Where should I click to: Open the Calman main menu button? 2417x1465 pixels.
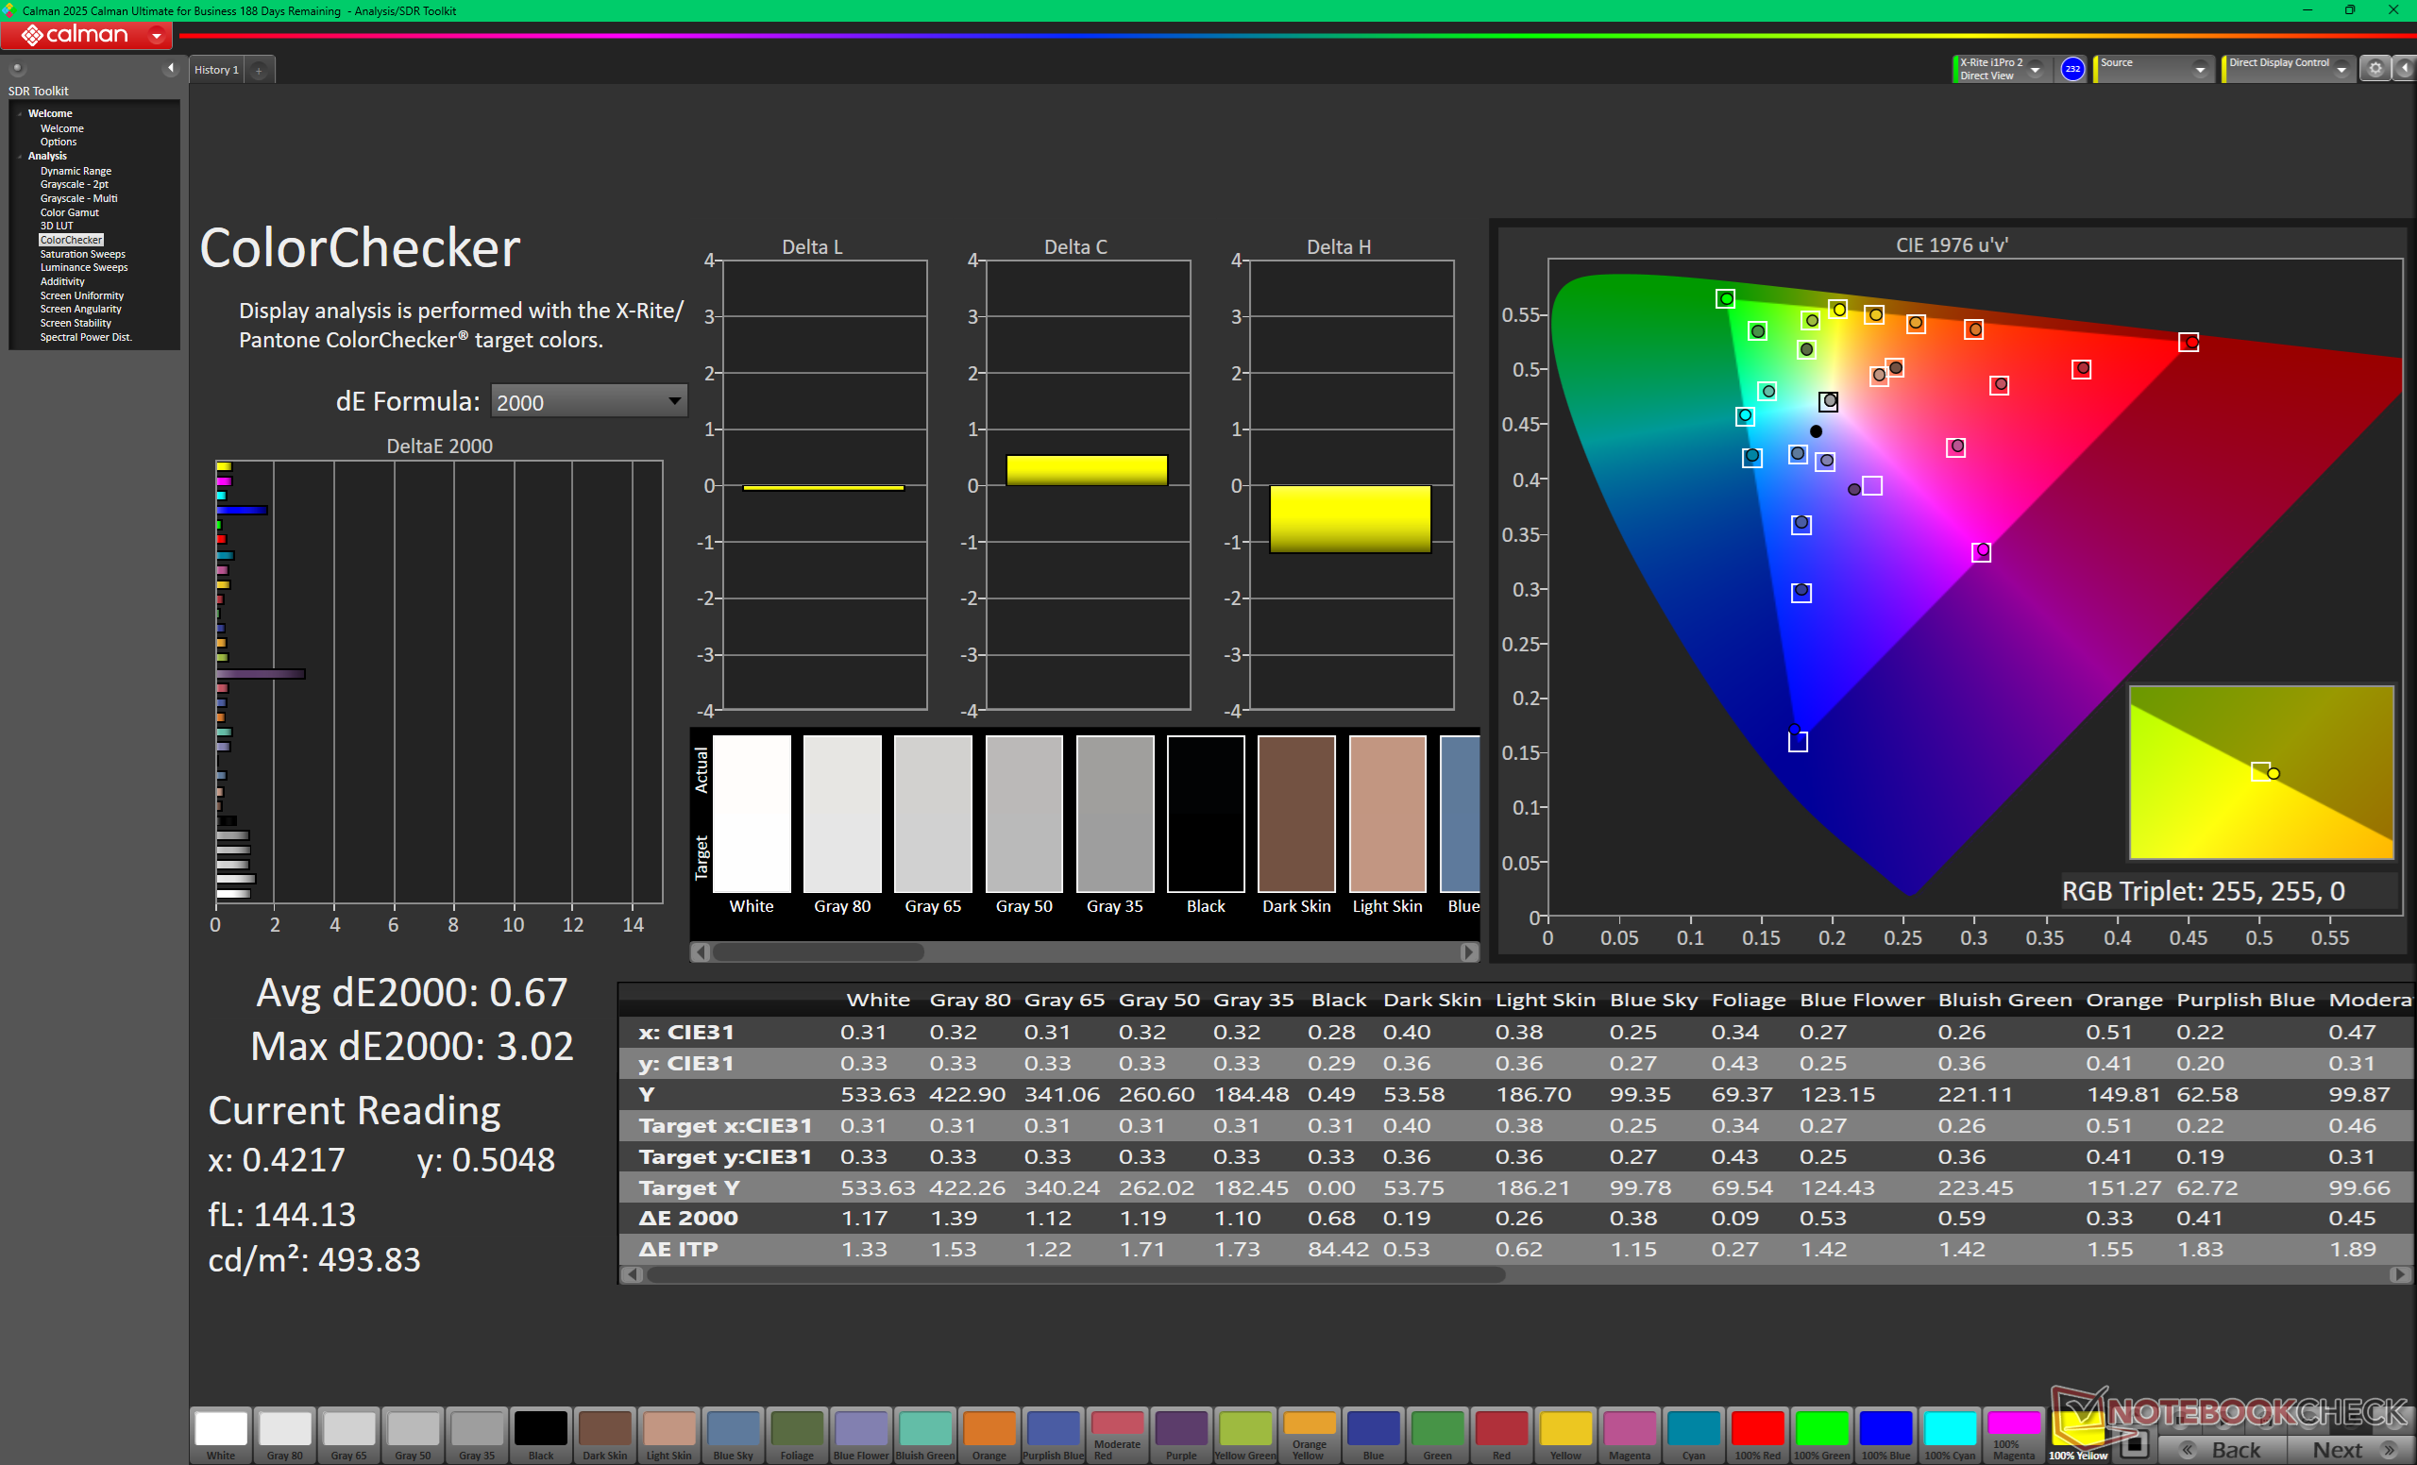pos(86,35)
